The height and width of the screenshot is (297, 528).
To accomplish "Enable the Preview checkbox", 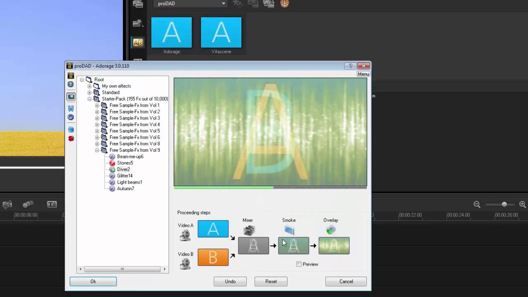I will coord(299,264).
